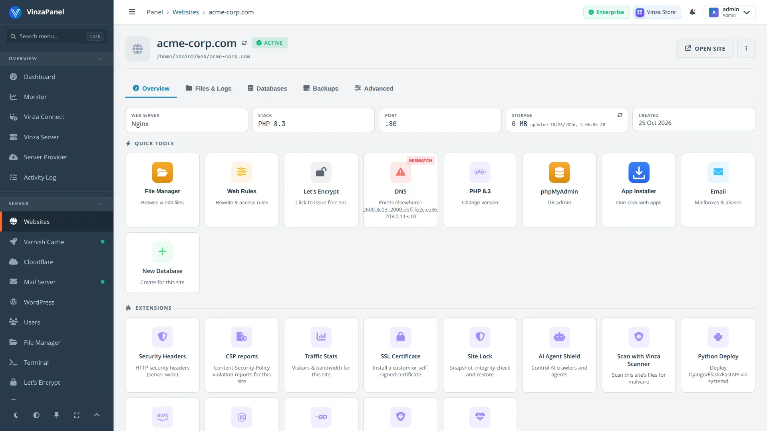Open CSP reports extension

coord(242,355)
